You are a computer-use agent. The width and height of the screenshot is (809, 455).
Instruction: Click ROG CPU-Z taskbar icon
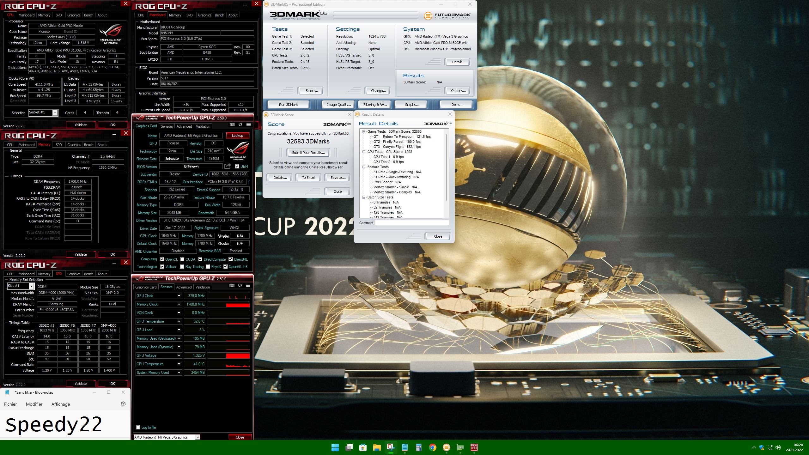474,447
